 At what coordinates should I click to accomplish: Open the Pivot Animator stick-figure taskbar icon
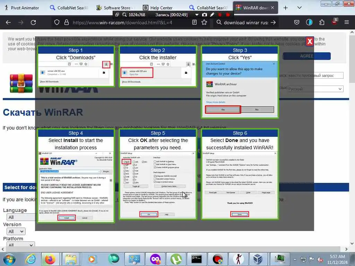(x=239, y=259)
